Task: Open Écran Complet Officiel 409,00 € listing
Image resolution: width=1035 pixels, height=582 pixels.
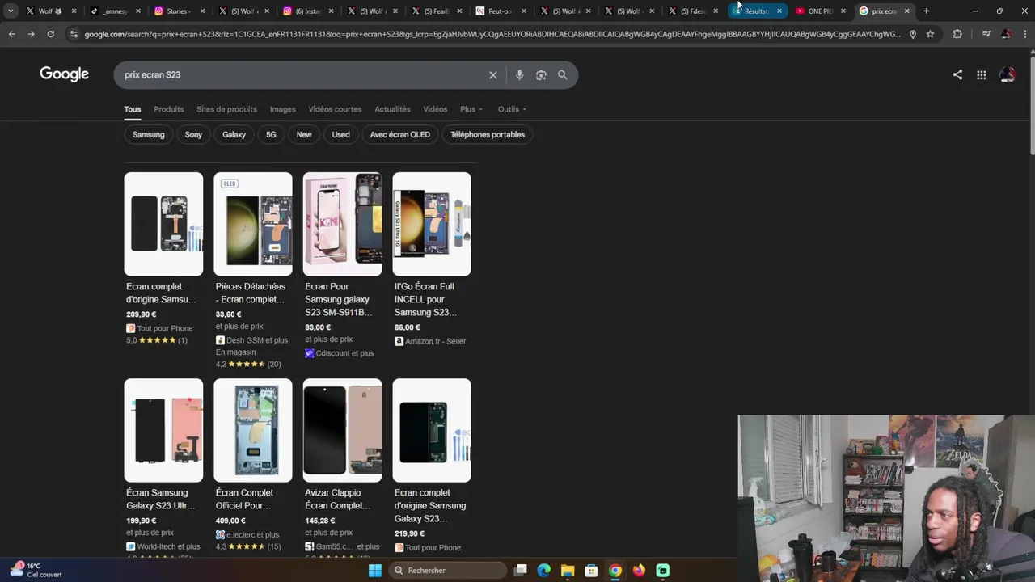Action: tap(253, 466)
